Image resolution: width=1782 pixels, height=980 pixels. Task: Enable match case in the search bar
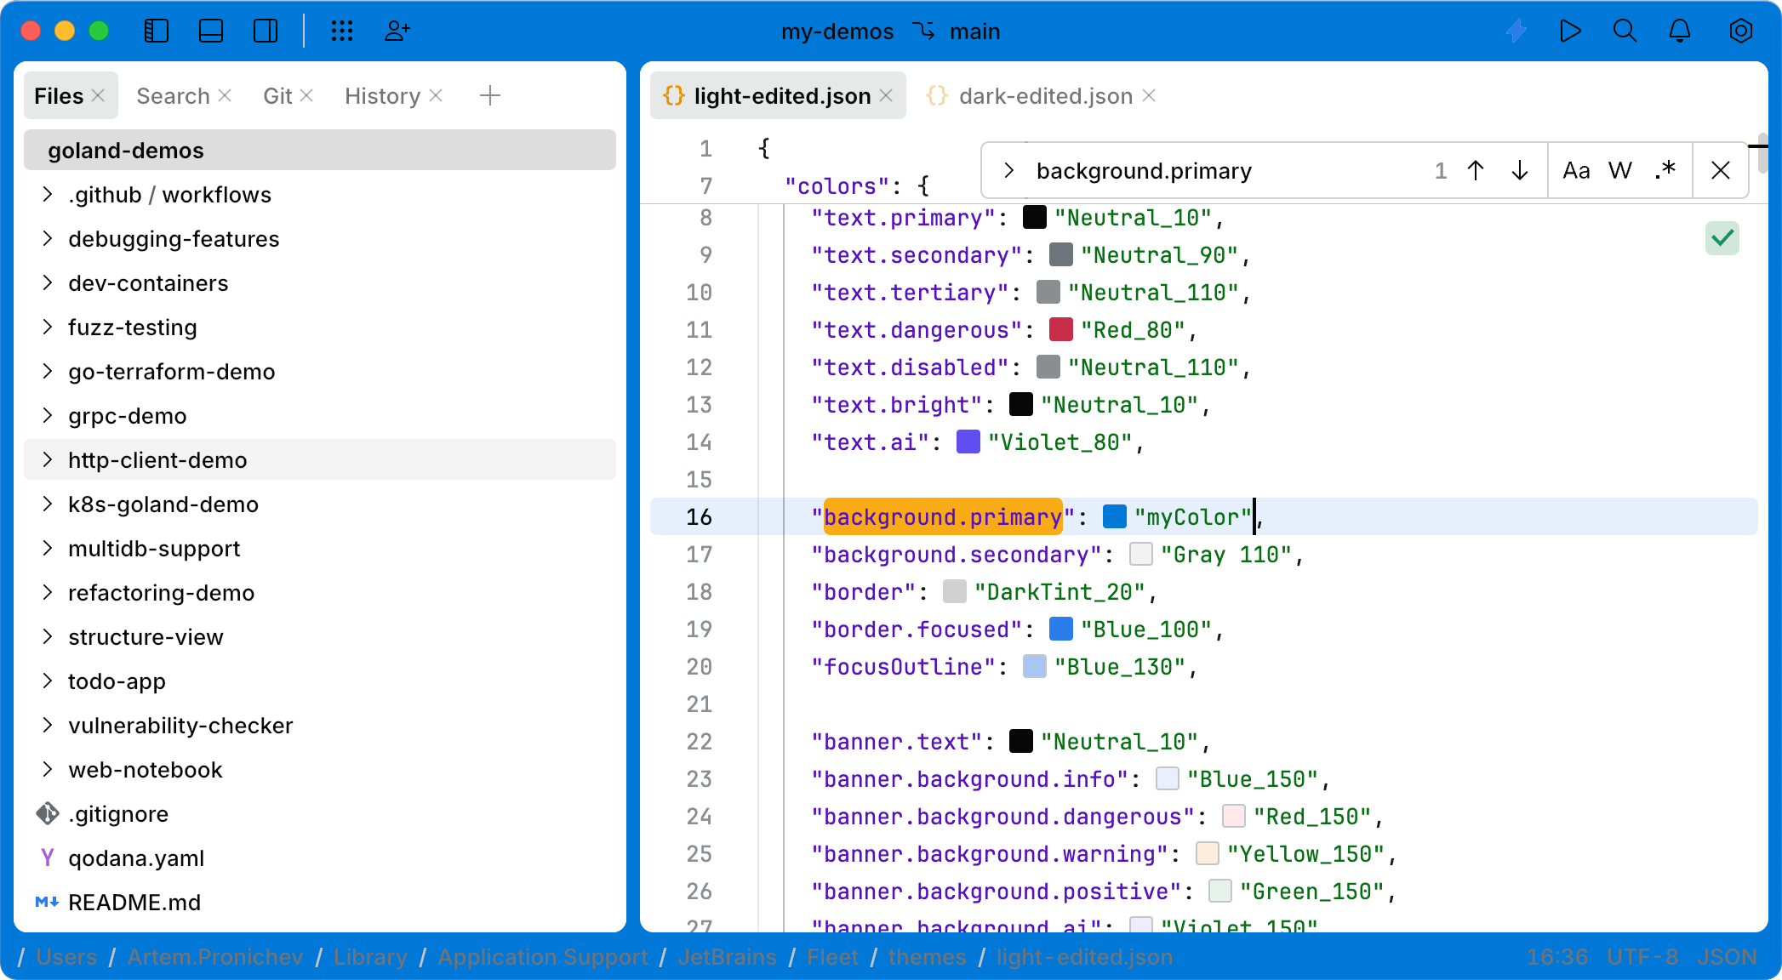[1576, 169]
